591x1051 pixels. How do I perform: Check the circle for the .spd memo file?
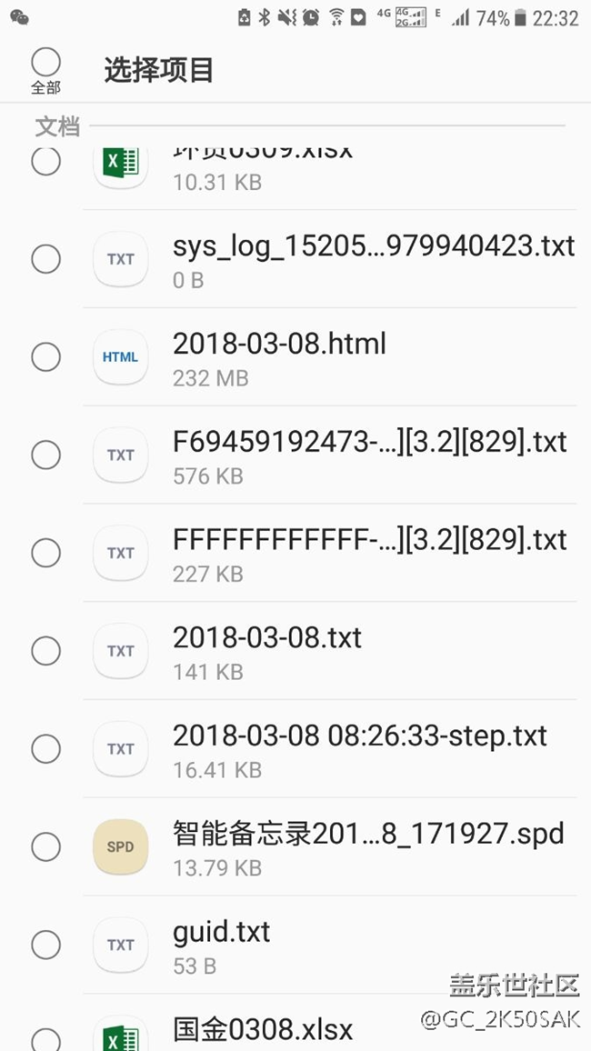click(x=45, y=846)
